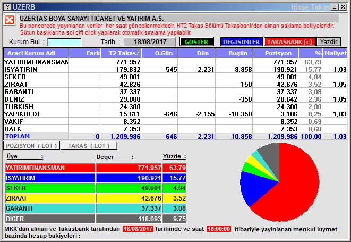Sort by T2 Takas column header

[121, 53]
